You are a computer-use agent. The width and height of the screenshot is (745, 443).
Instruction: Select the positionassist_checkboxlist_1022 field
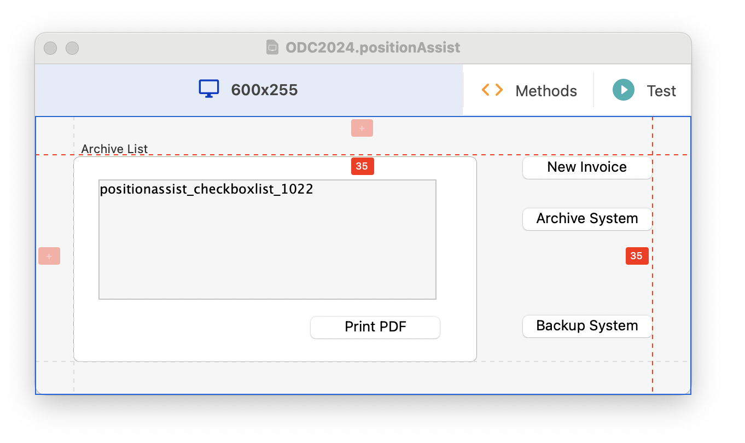[267, 240]
